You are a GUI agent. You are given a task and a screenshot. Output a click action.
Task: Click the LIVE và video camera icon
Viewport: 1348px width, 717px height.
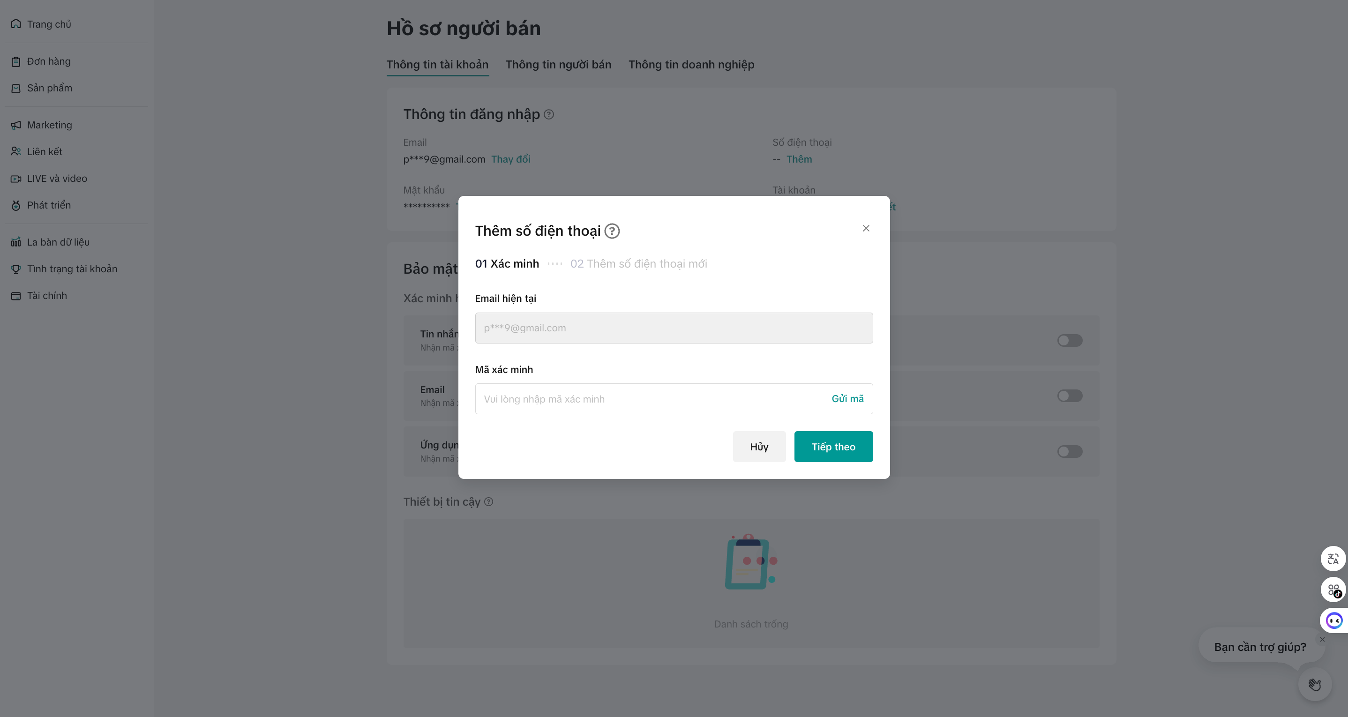pos(16,179)
